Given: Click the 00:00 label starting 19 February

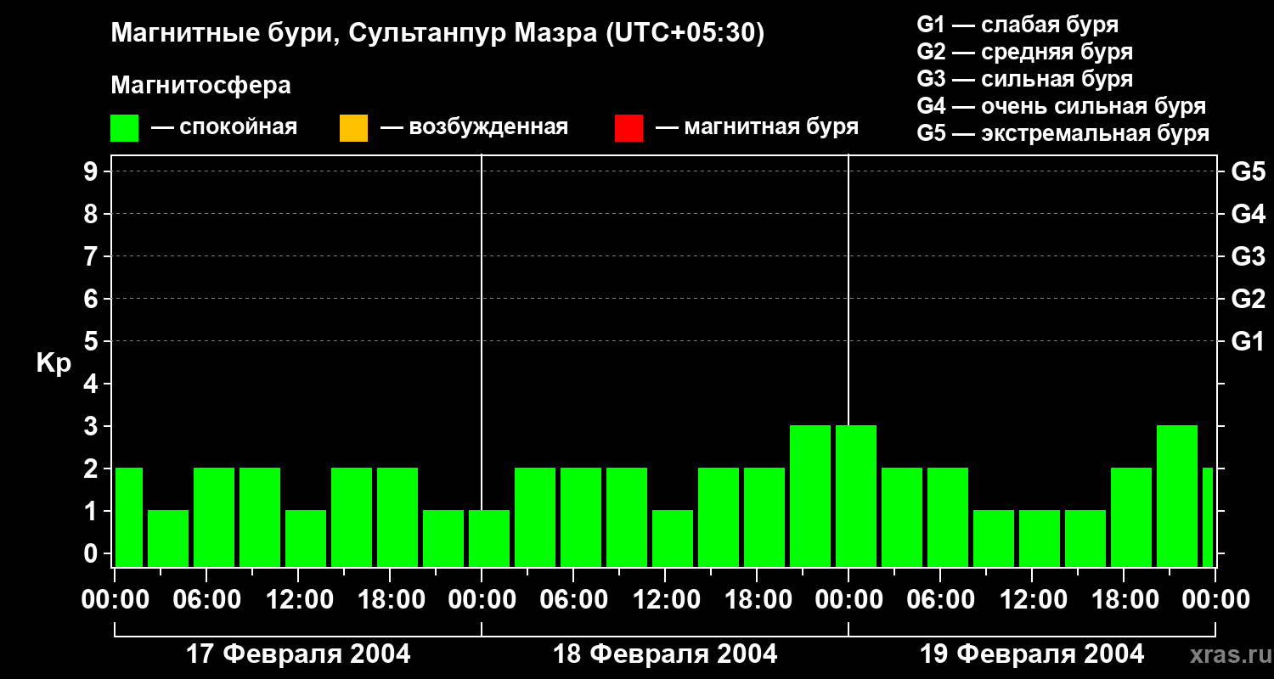Looking at the screenshot, I should coord(848,600).
